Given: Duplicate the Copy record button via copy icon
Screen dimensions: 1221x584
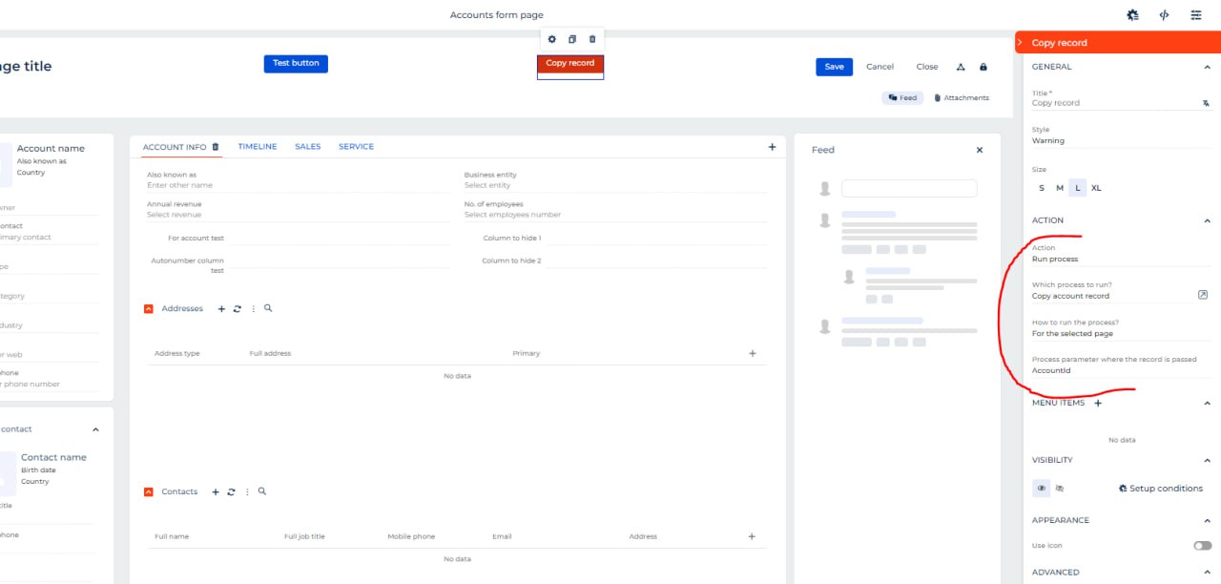Looking at the screenshot, I should pyautogui.click(x=572, y=39).
